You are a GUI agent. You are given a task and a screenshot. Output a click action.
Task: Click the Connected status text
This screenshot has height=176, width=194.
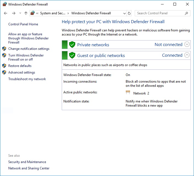click(x=172, y=55)
